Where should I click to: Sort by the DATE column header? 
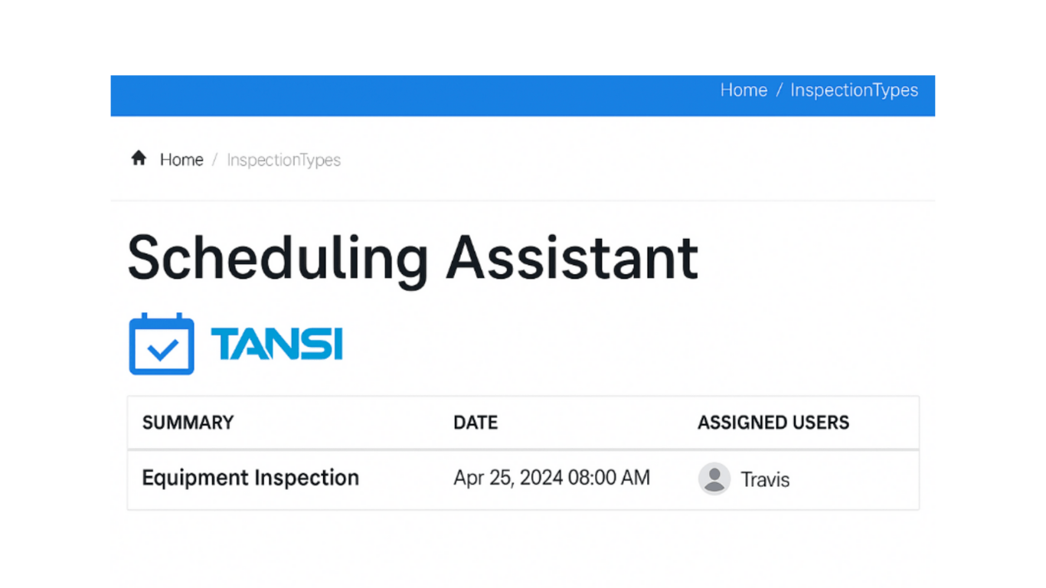click(x=475, y=422)
